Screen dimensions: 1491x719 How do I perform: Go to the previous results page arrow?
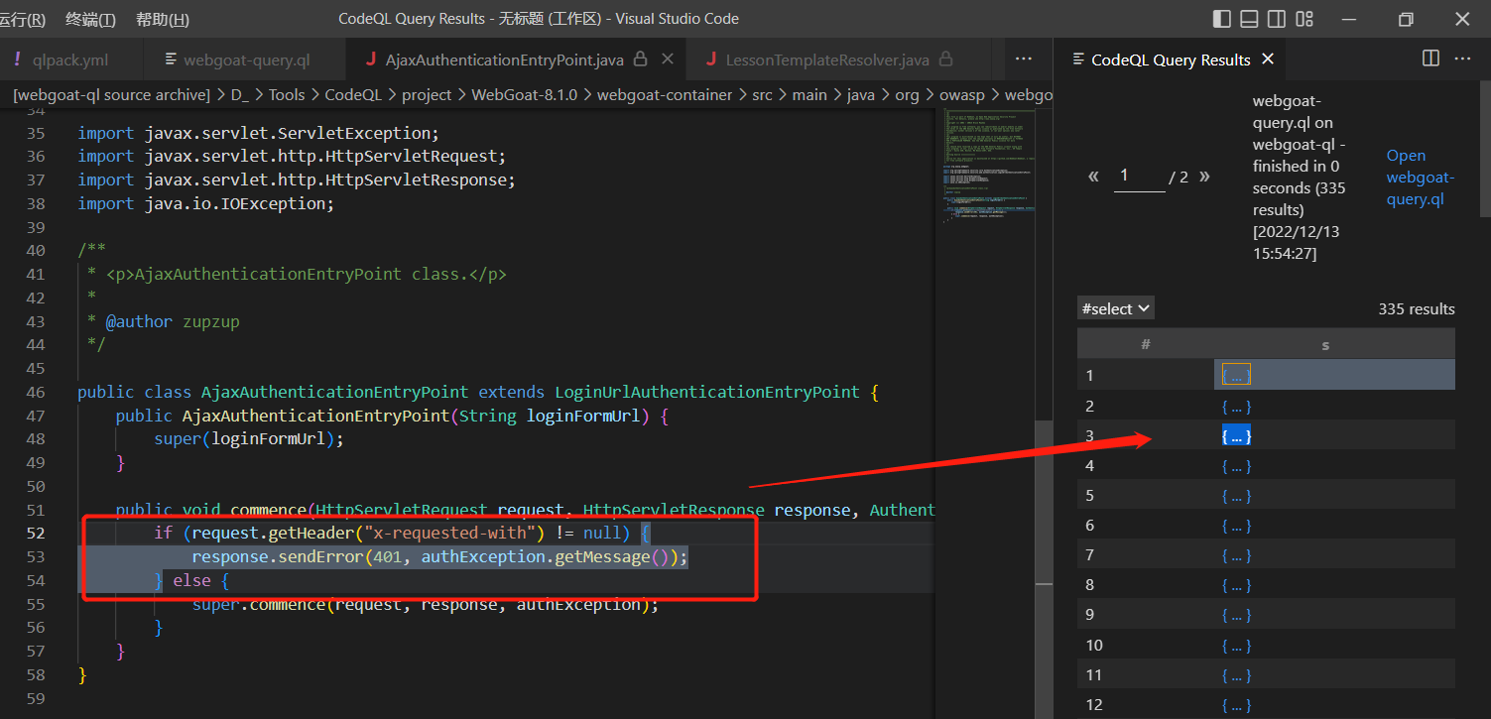(x=1094, y=177)
